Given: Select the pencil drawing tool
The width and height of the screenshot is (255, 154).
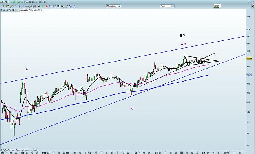Looking at the screenshot, I should 11,6.
